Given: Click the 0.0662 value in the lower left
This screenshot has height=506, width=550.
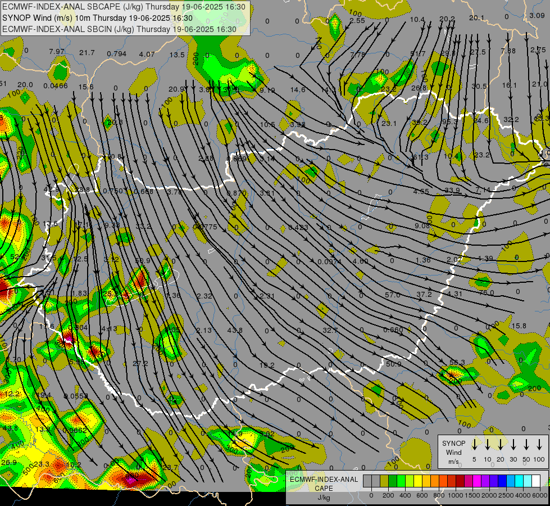Looking at the screenshot, I should pyautogui.click(x=75, y=430).
